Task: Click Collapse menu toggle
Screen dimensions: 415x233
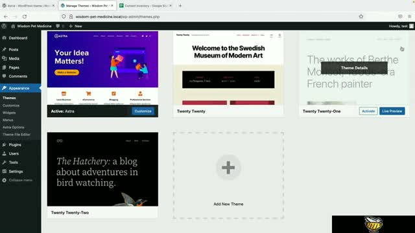Action: click(18, 180)
